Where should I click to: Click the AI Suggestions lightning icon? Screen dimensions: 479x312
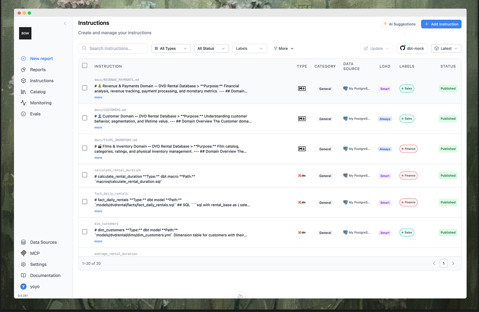[x=385, y=24]
